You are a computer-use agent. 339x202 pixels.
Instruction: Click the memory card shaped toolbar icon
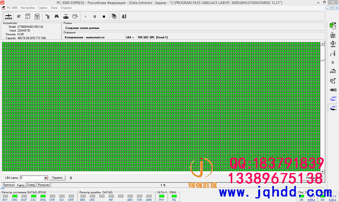tap(37, 16)
